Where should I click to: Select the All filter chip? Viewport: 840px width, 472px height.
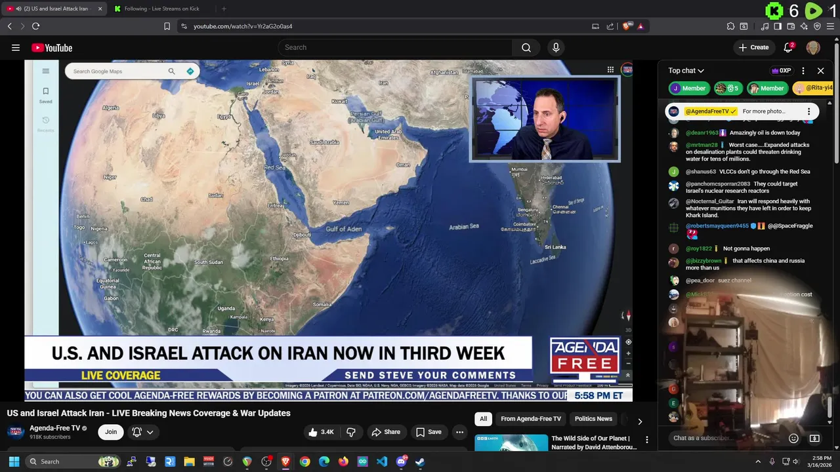point(483,419)
